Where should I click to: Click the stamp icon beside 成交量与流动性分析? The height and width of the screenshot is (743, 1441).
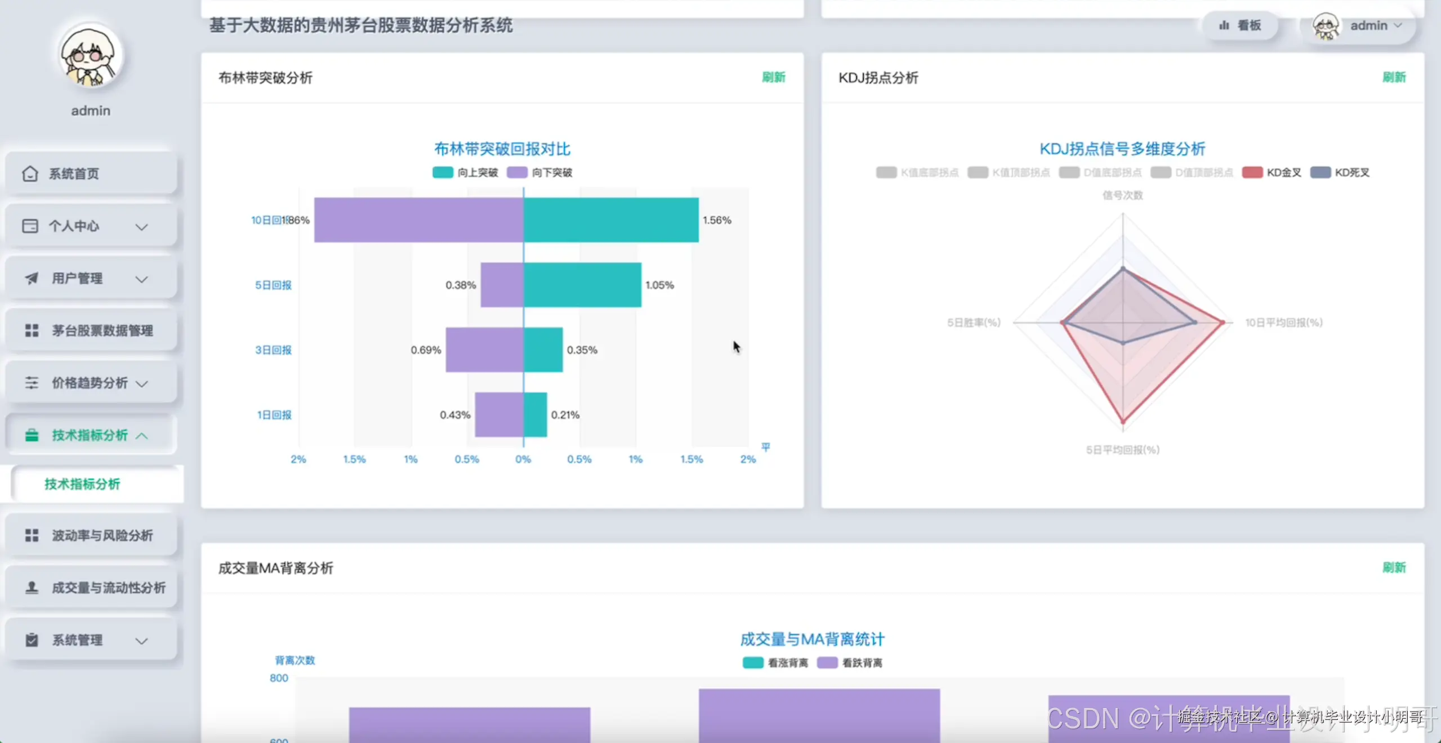pyautogui.click(x=32, y=588)
